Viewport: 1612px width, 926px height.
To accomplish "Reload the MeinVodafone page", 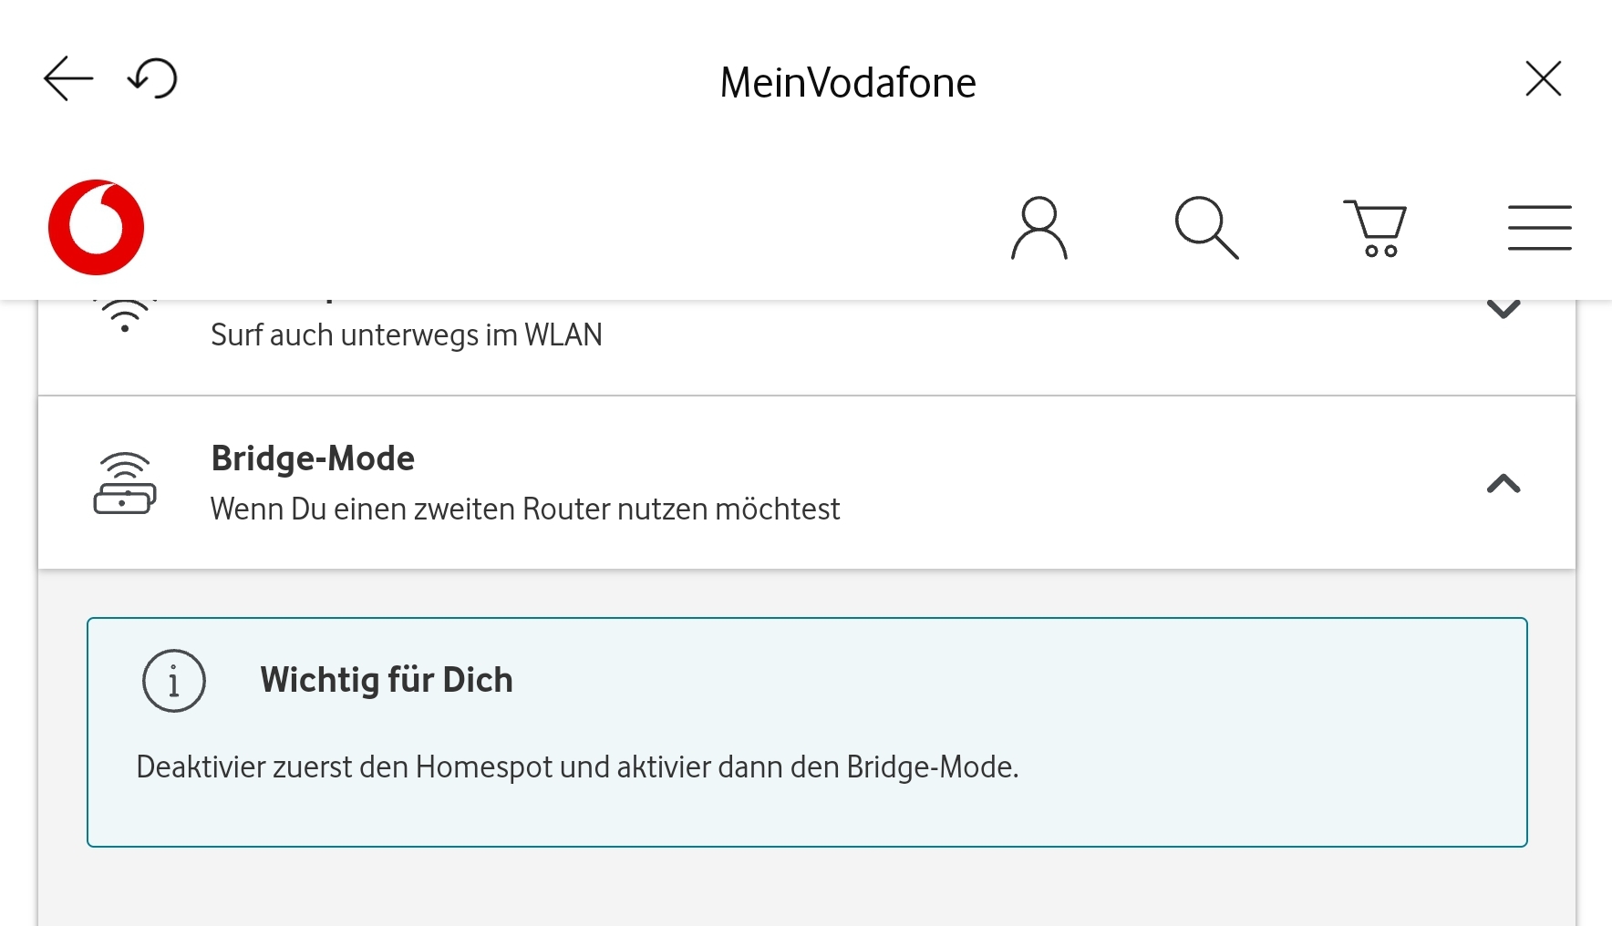I will (152, 78).
